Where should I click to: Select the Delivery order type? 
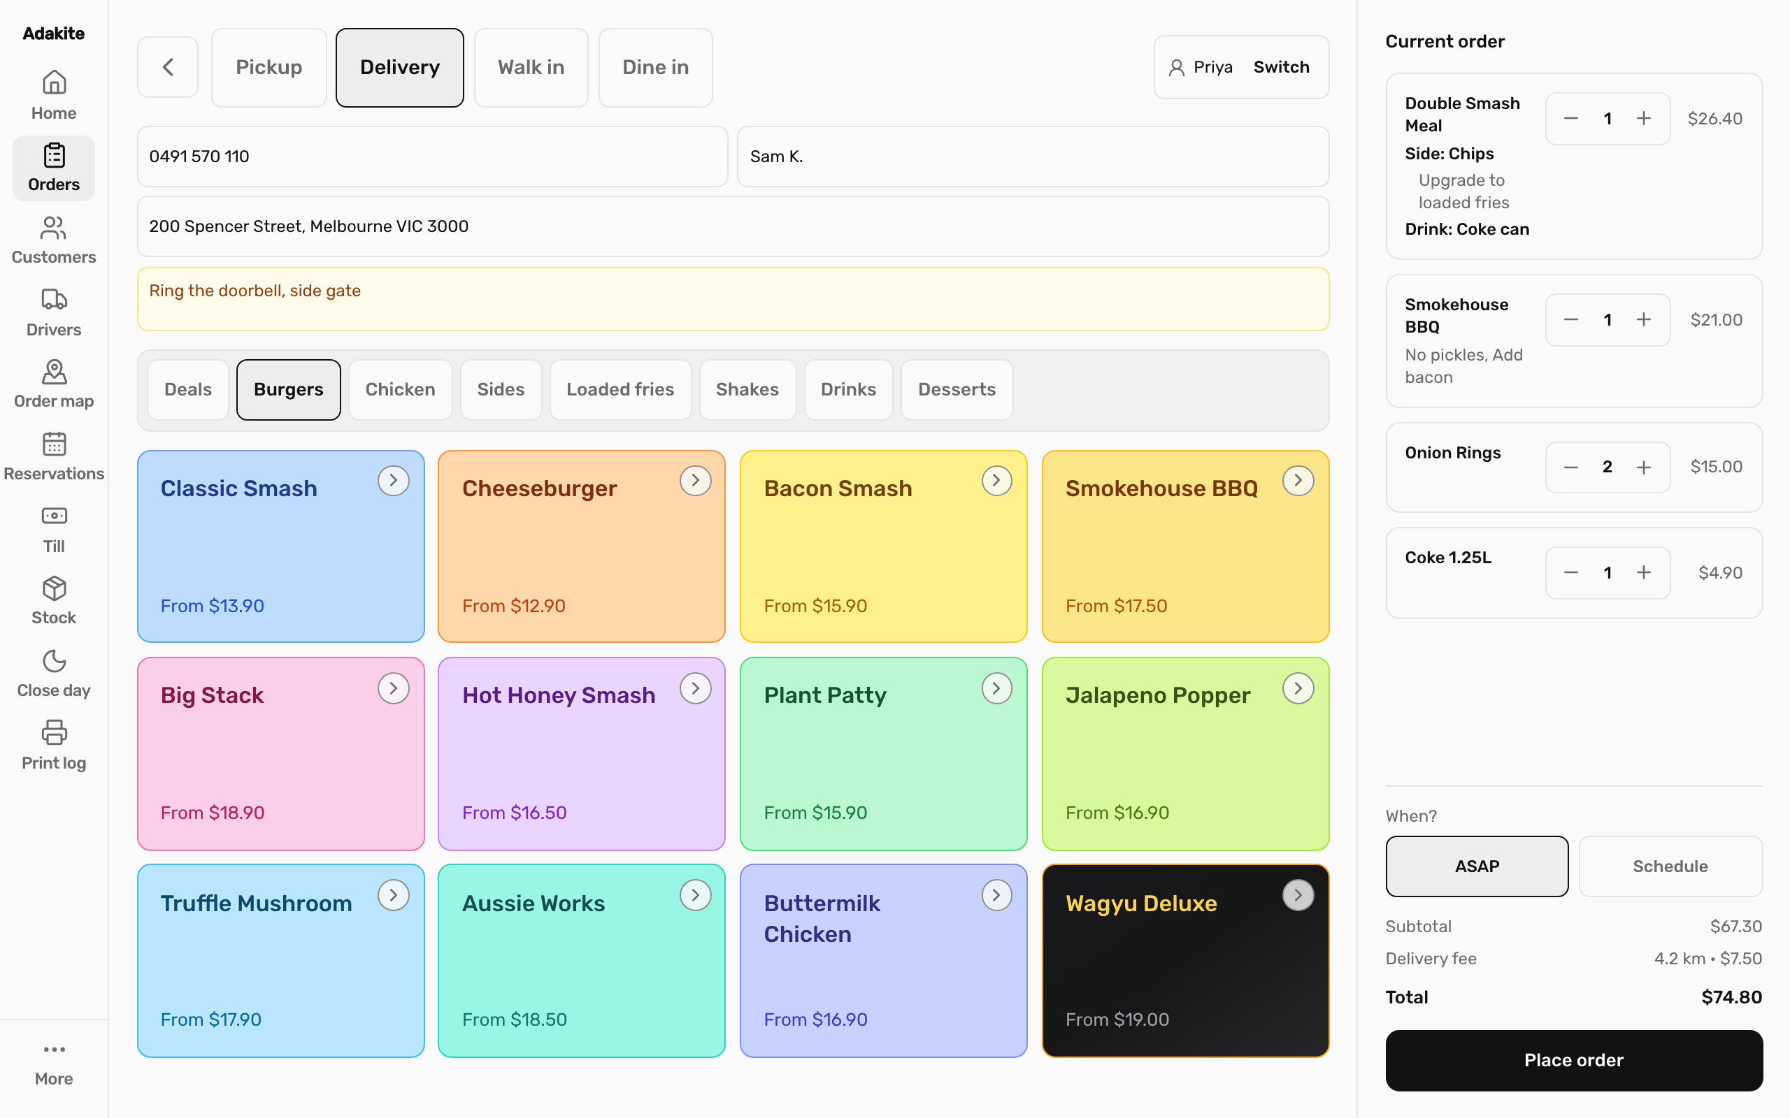pyautogui.click(x=400, y=67)
